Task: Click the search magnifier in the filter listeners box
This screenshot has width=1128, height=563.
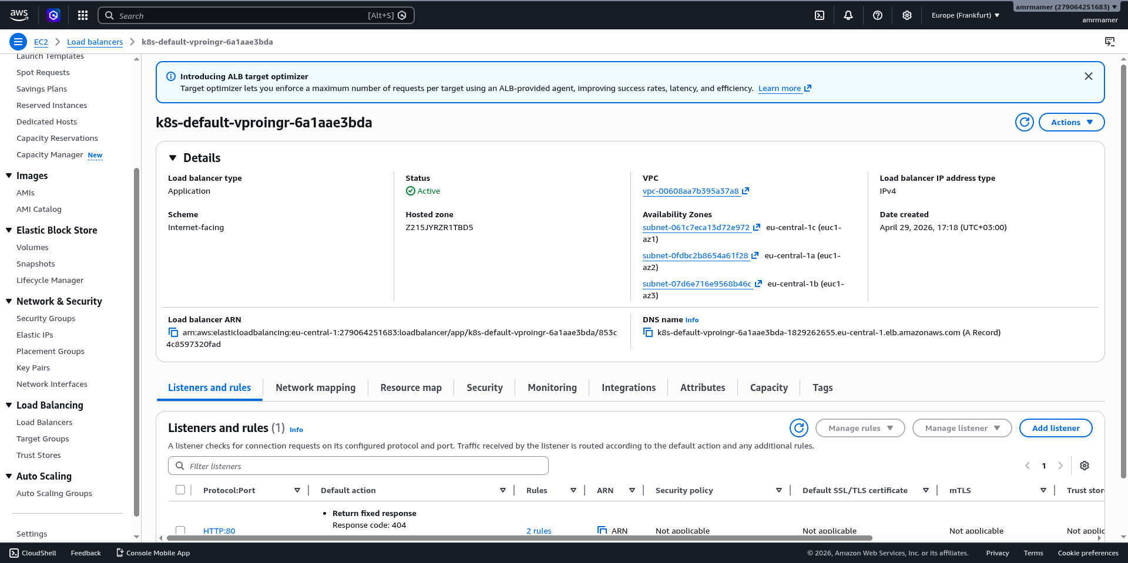Action: 180,466
